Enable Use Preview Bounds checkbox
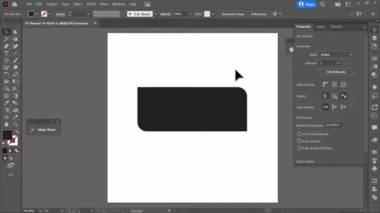380x213 pixels. click(x=299, y=134)
